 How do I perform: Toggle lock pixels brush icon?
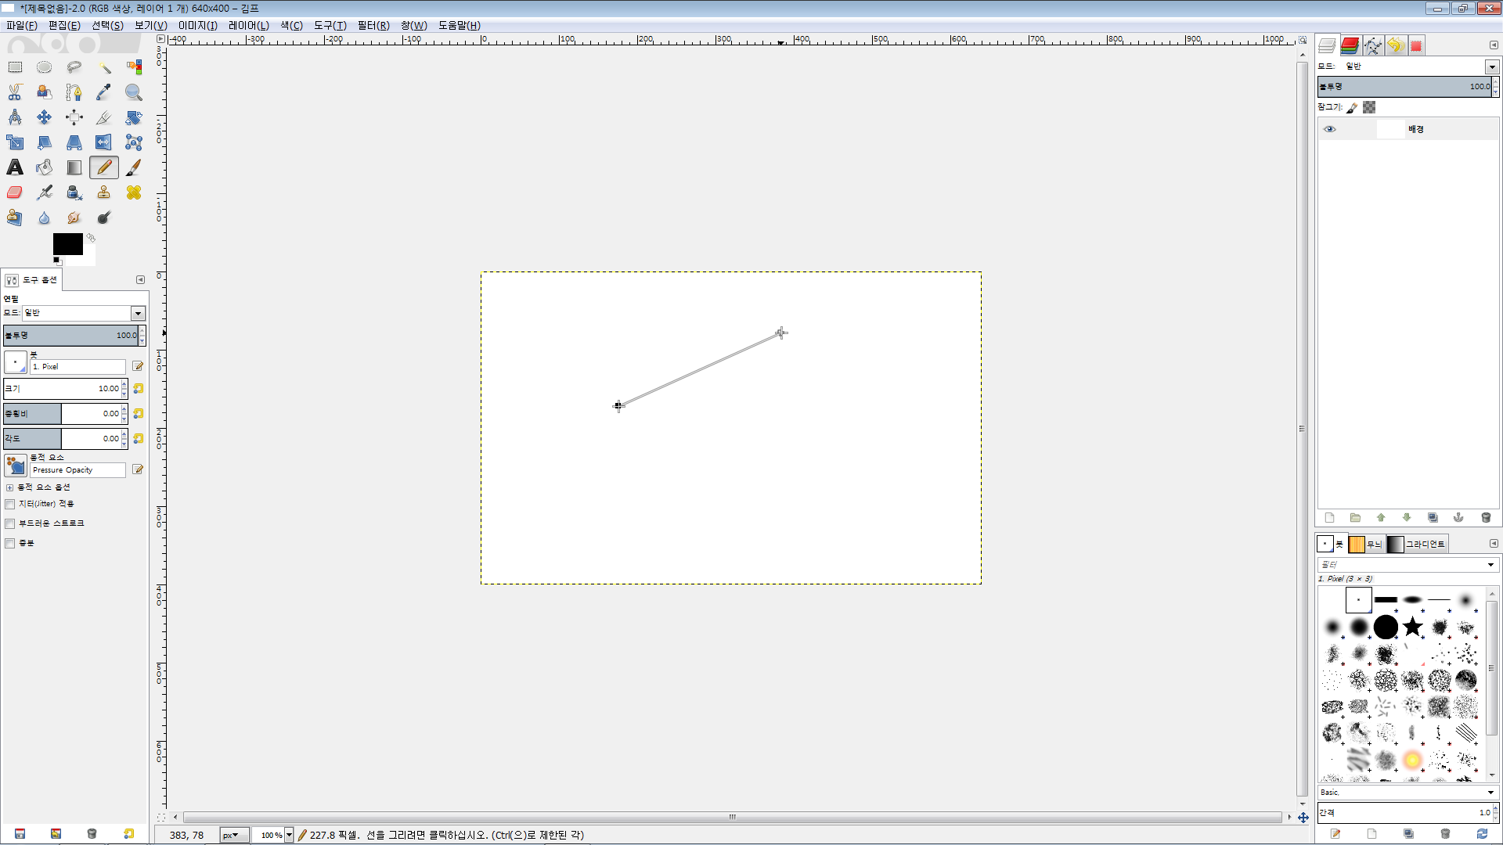point(1352,107)
